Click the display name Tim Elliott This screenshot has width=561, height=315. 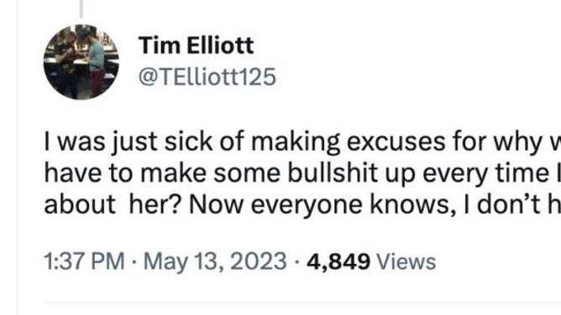197,45
